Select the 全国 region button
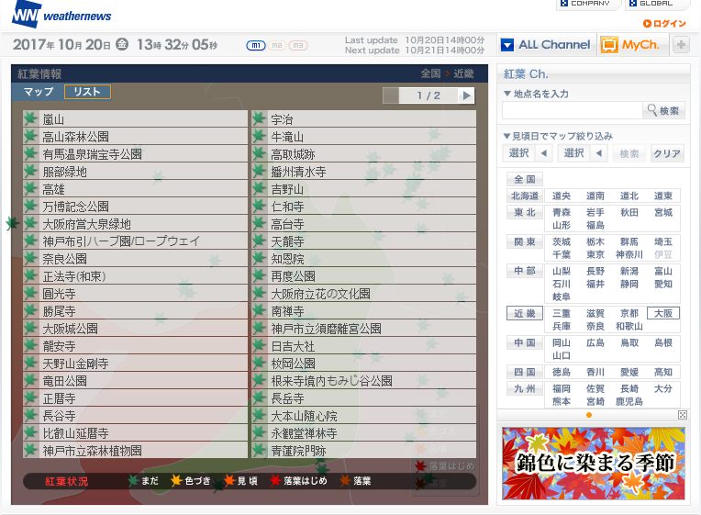This screenshot has height=515, width=701. click(525, 179)
